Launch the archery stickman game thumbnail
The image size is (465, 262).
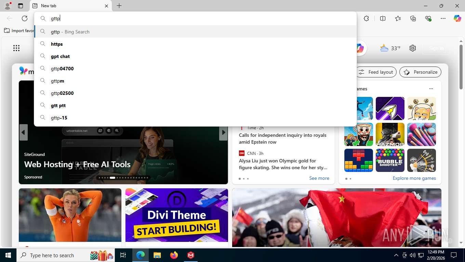pos(422,160)
